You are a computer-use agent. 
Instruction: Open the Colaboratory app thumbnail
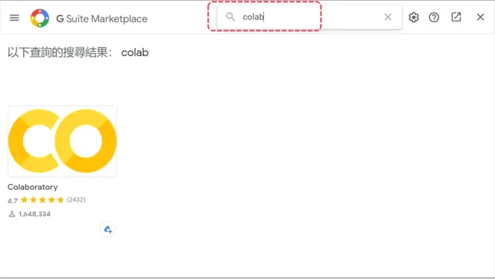62,141
